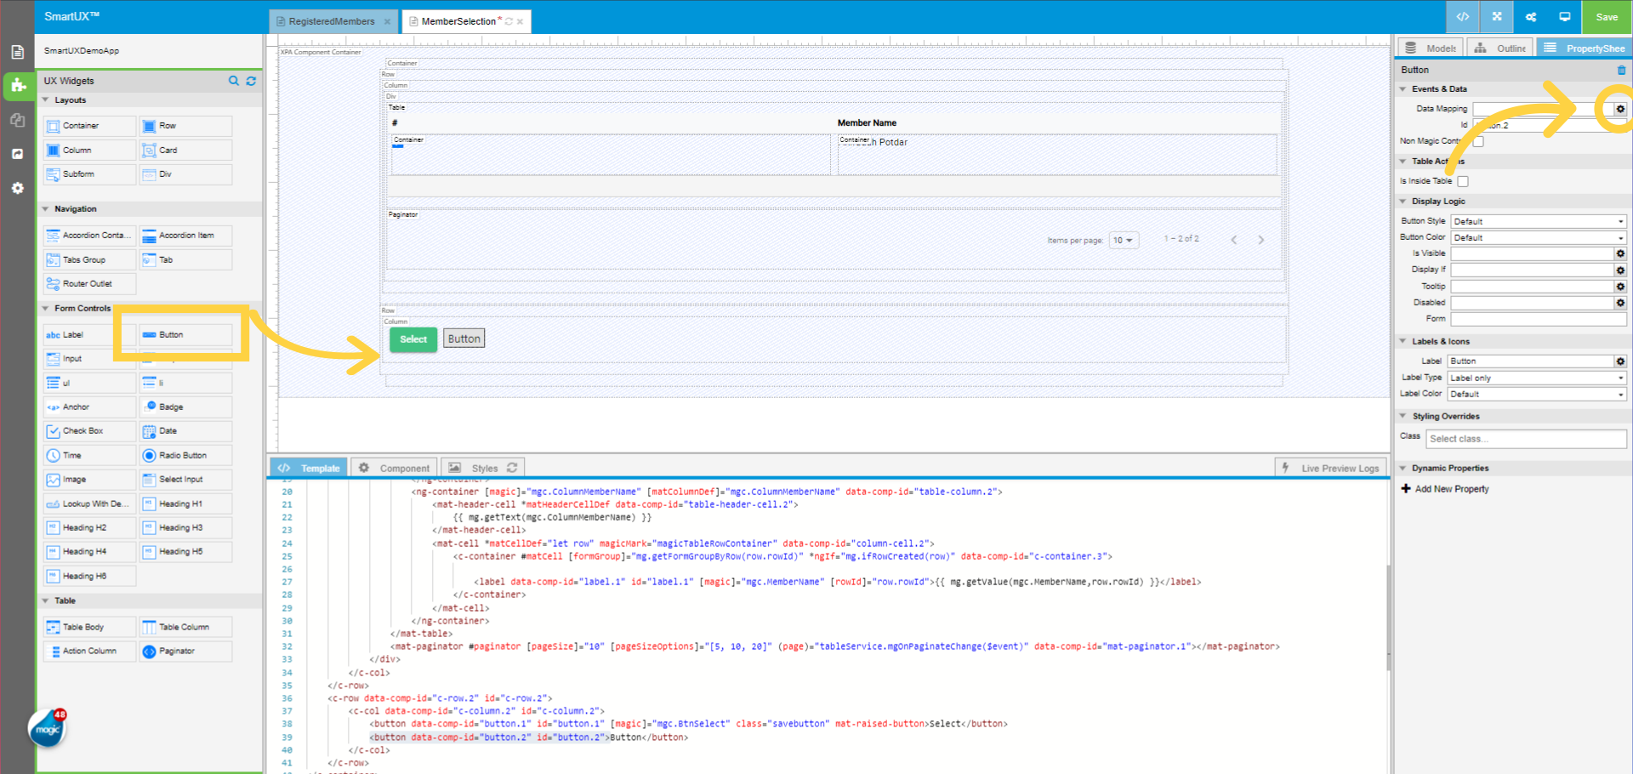Viewport: 1633px width, 774px height.
Task: Select the Check Box widget in Form Controls
Action: (x=83, y=431)
